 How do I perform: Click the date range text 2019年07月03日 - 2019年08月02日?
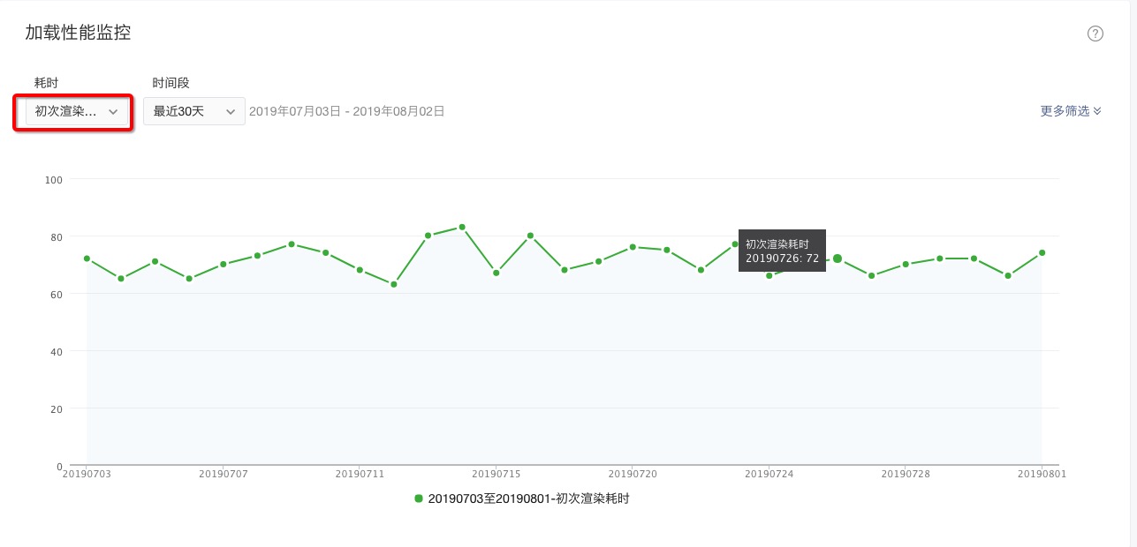point(347,111)
